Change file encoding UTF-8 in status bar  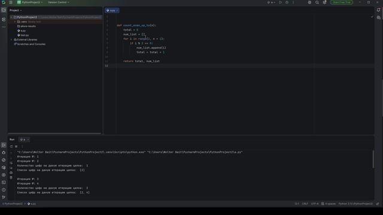(315, 204)
